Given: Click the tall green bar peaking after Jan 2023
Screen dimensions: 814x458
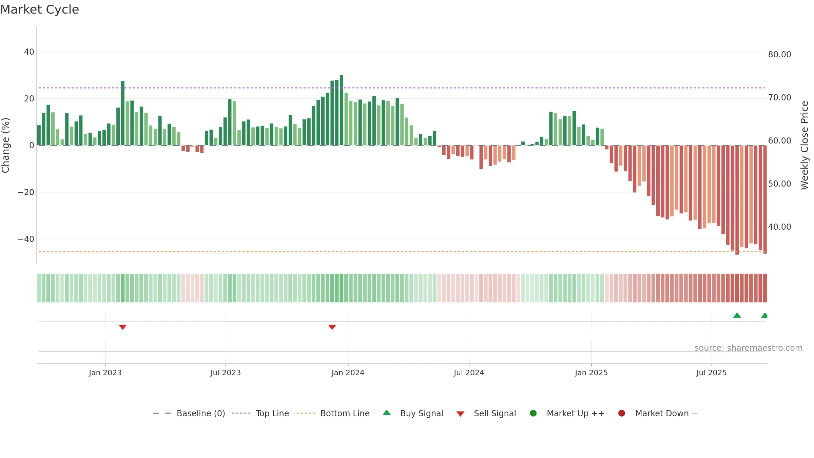Looking at the screenshot, I should (x=123, y=113).
